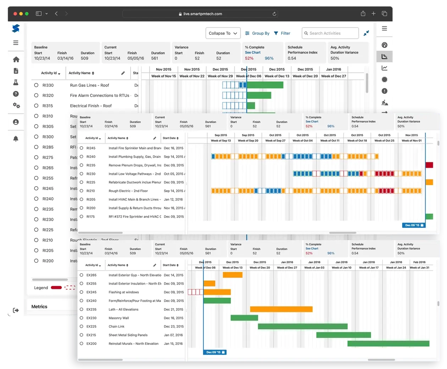Image resolution: width=447 pixels, height=369 pixels.
Task: Select the radio circle next to RI330
Action: pyautogui.click(x=36, y=85)
